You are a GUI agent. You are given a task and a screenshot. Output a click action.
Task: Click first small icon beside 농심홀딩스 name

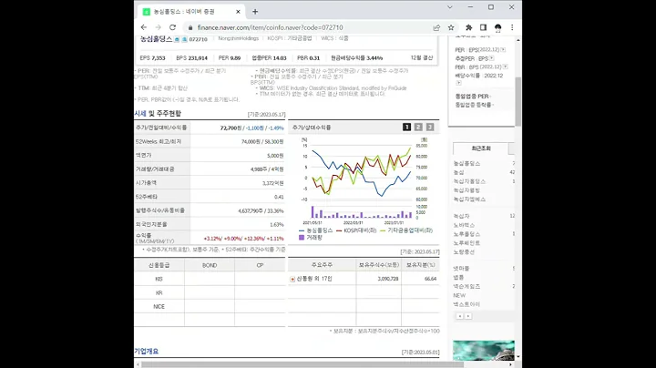177,39
